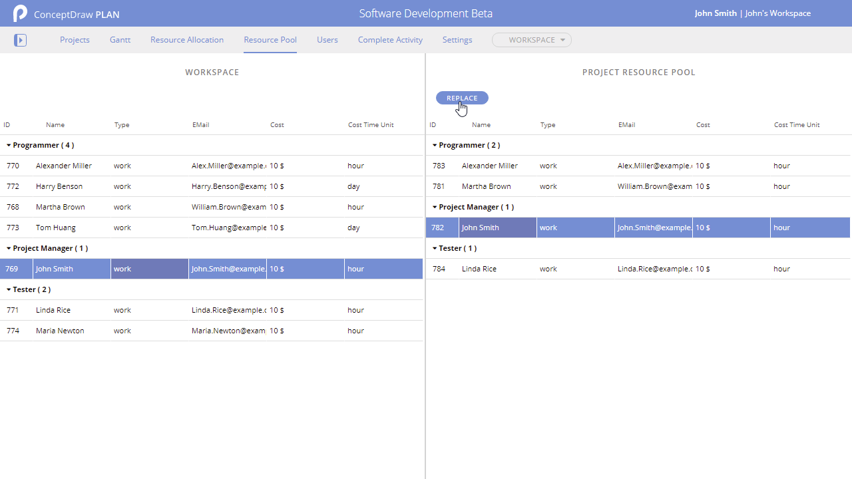Collapse the project pool Programmer ( 2 ) group

[x=435, y=145]
